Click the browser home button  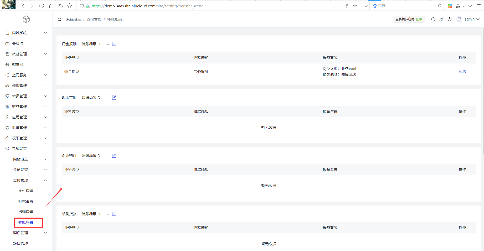pos(51,6)
